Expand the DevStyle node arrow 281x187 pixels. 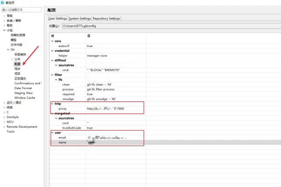tap(4, 117)
